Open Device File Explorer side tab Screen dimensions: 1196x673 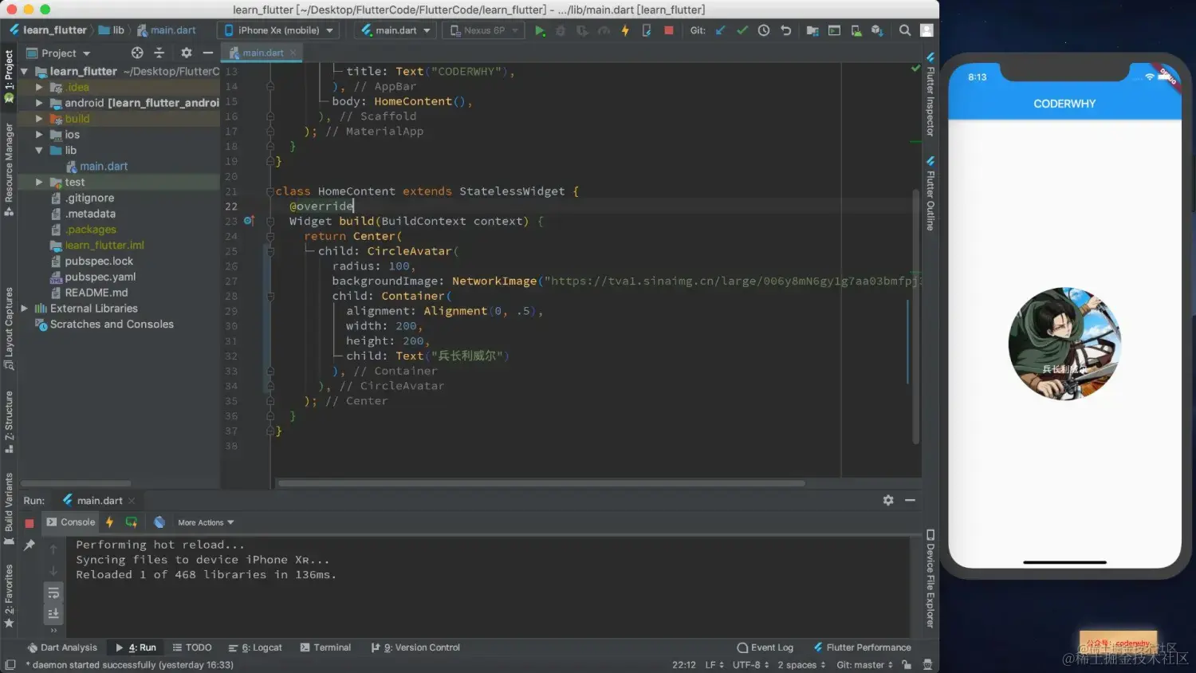930,579
